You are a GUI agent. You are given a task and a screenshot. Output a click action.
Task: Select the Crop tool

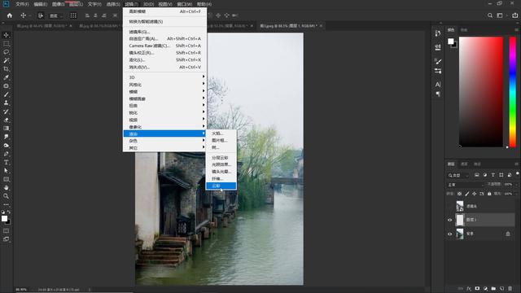pyautogui.click(x=6, y=69)
